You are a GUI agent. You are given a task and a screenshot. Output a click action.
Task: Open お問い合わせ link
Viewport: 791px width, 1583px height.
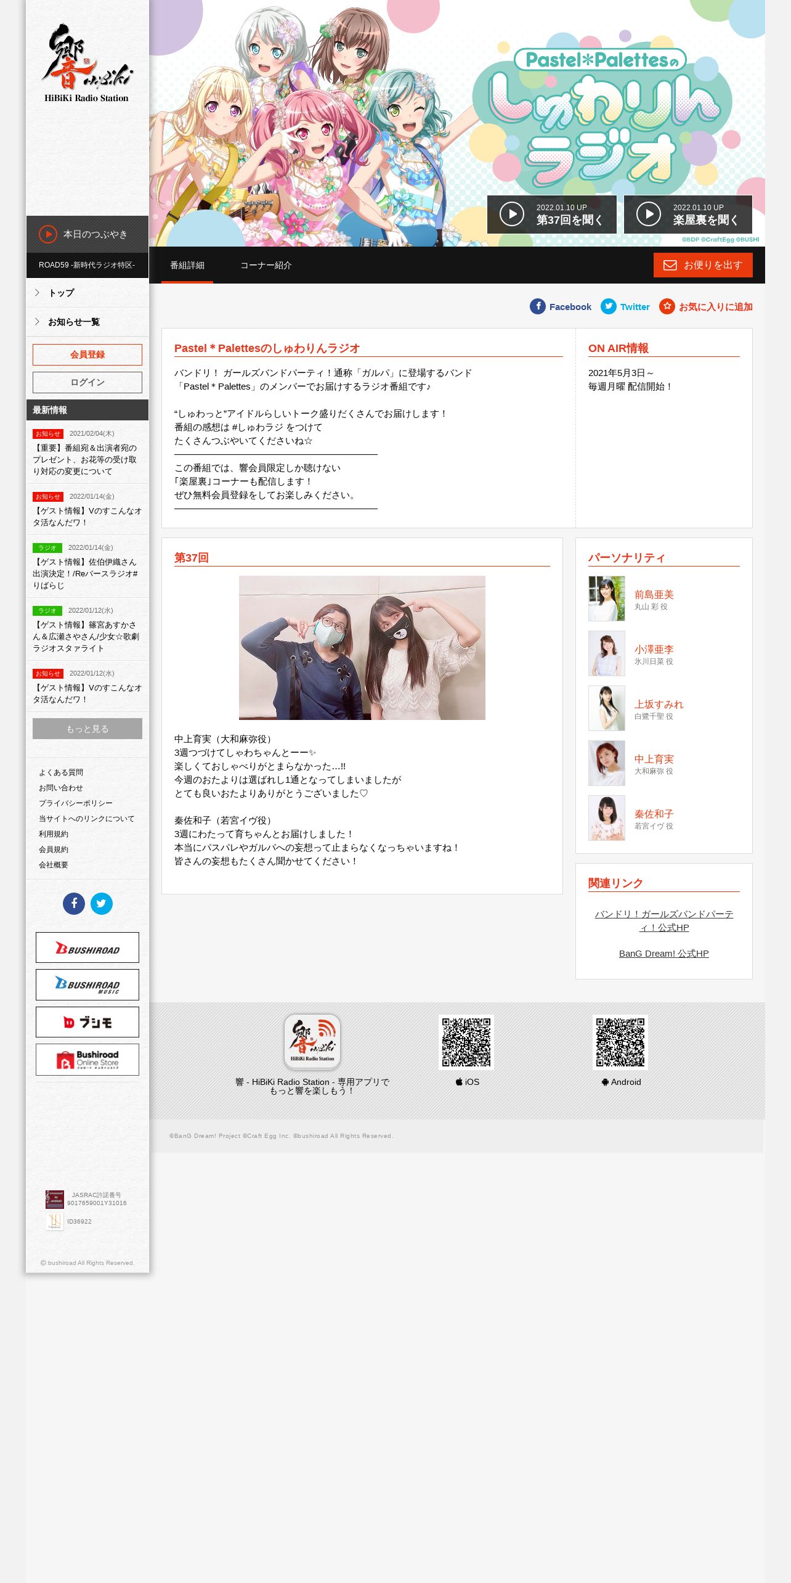click(61, 788)
